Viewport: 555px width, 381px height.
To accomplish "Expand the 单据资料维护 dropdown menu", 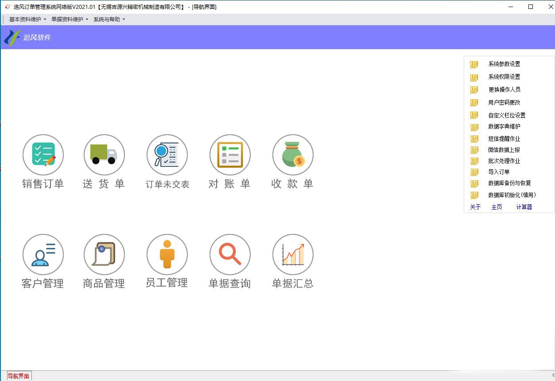I will [x=70, y=19].
